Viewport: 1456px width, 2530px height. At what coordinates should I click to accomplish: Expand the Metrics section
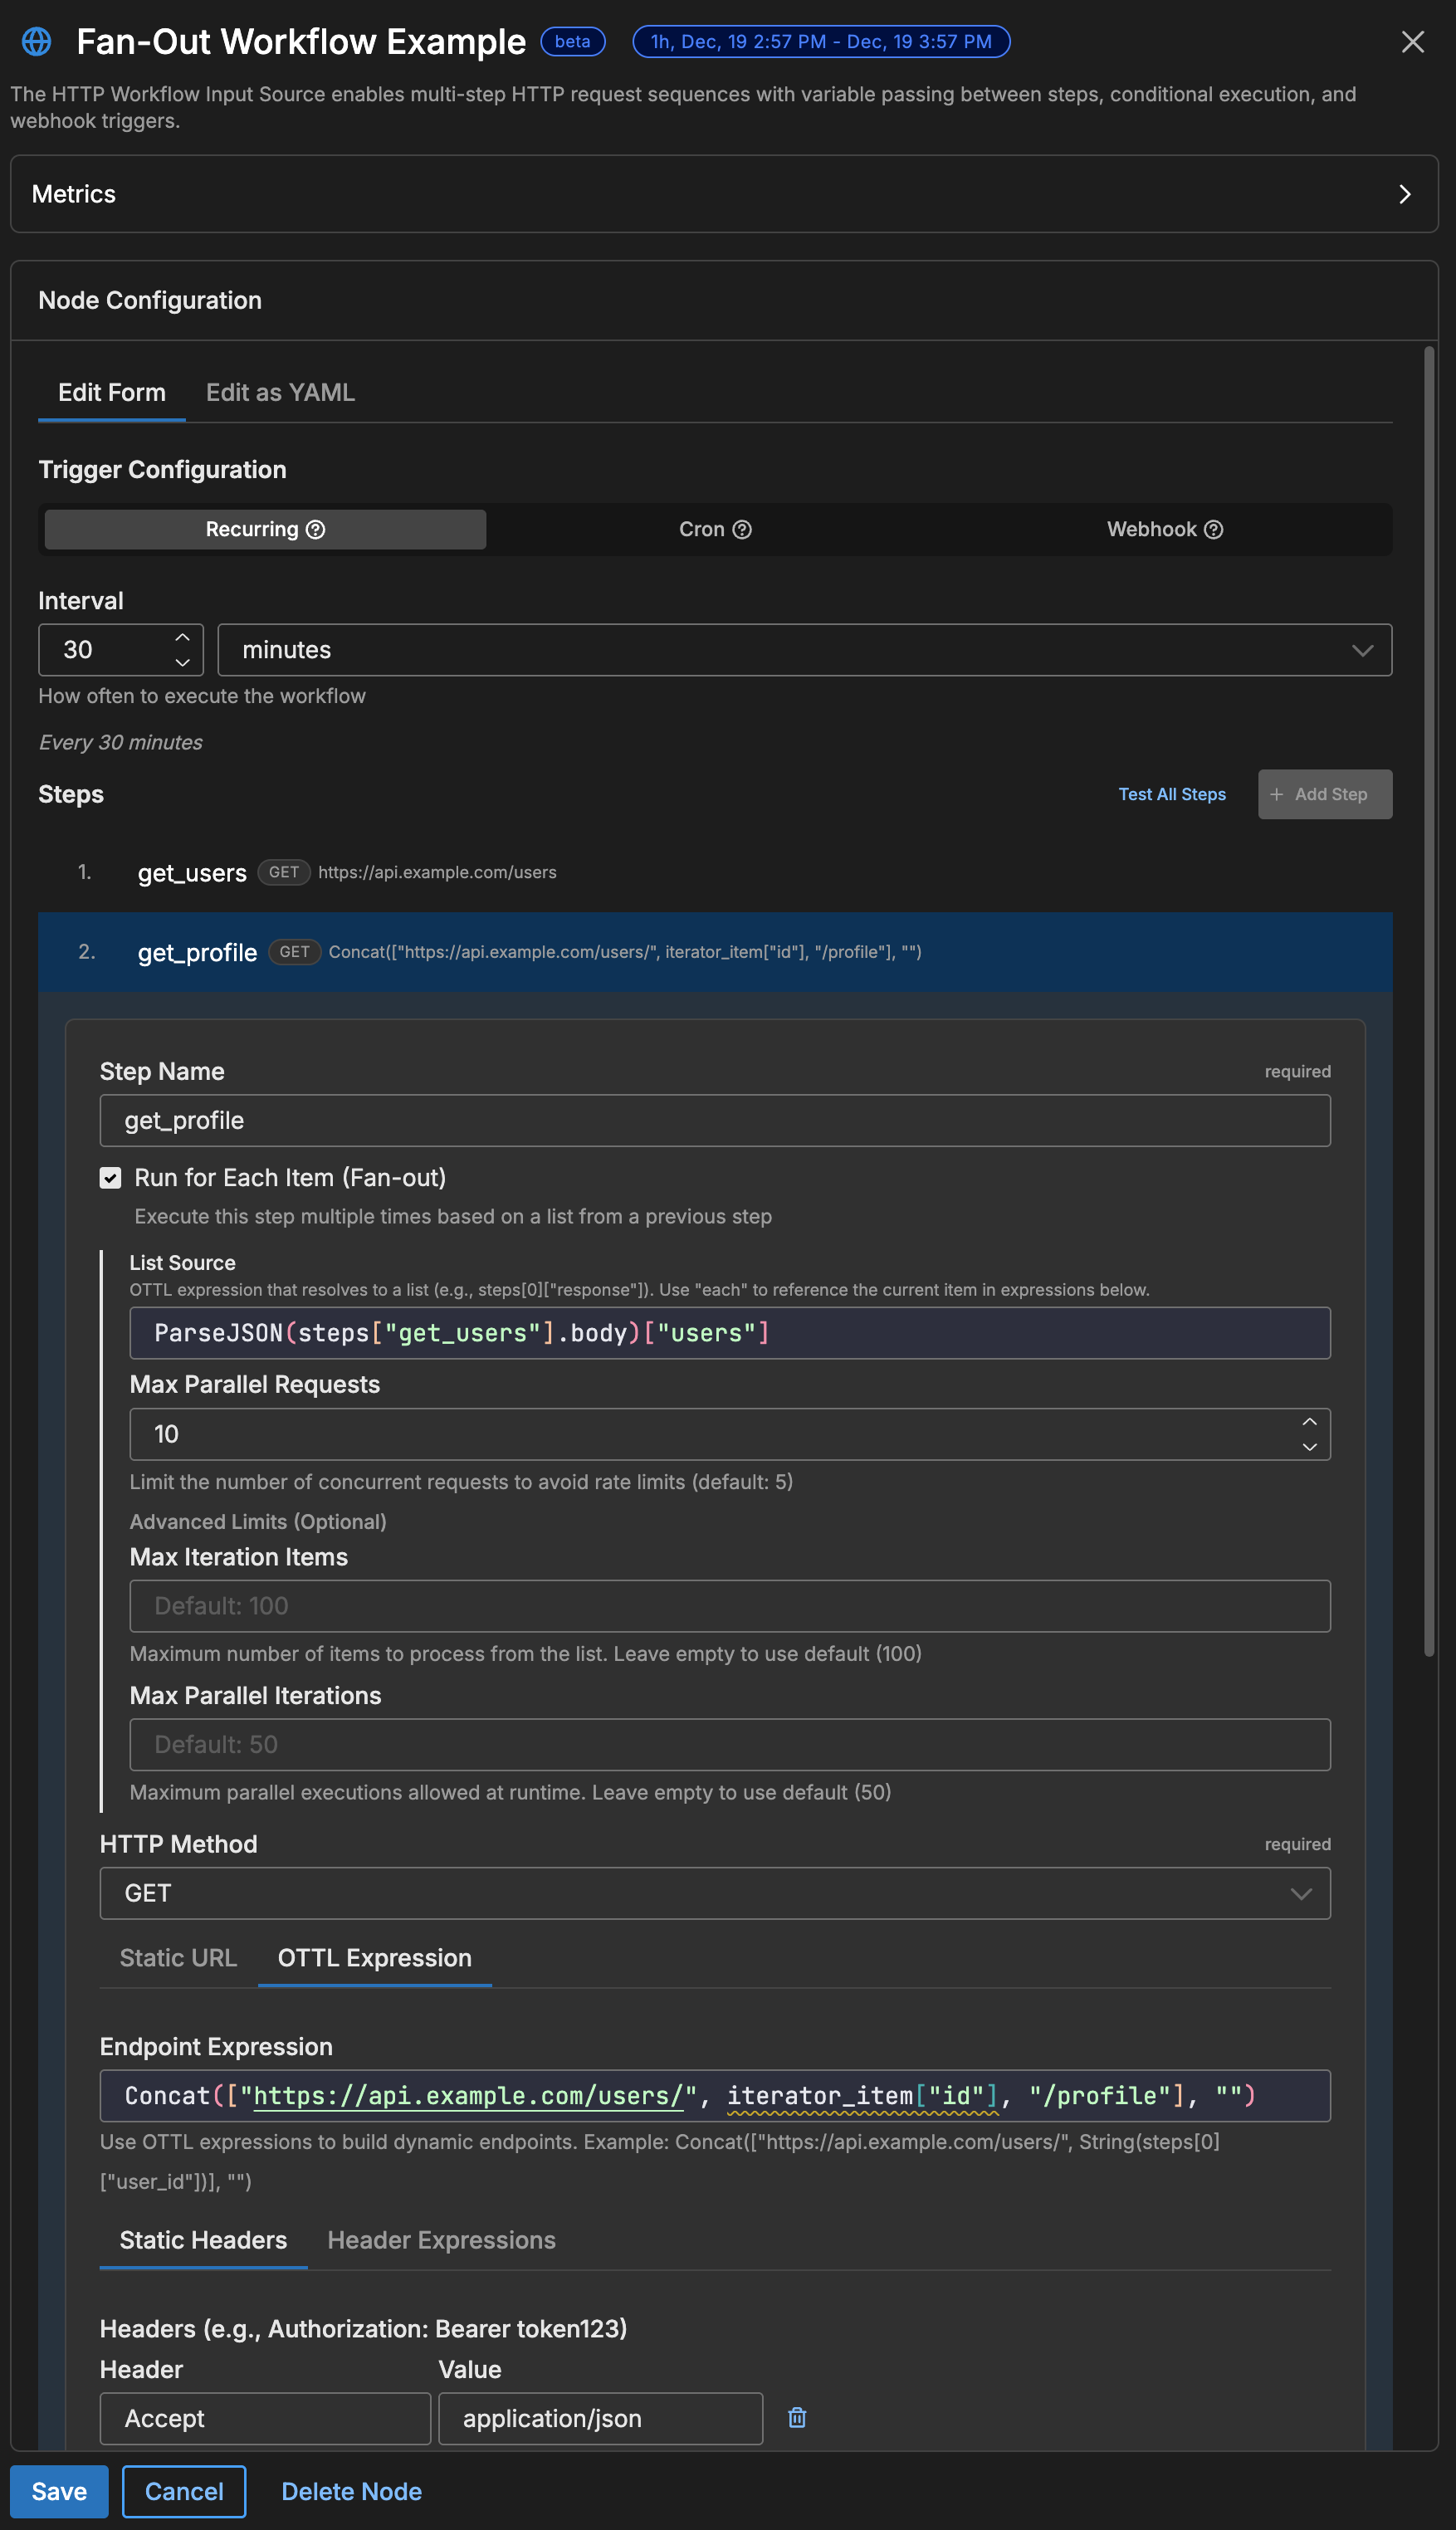pyautogui.click(x=1405, y=194)
